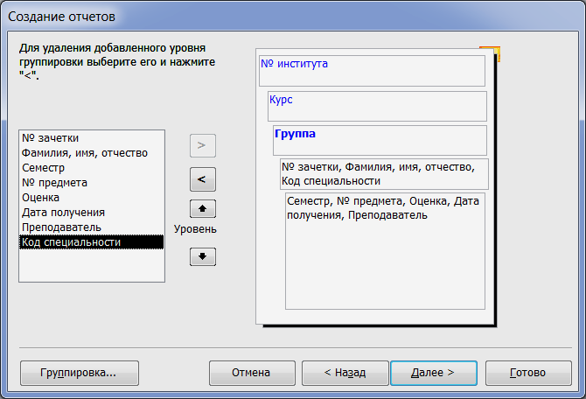586x399 pixels.
Task: Open 'Группировка...' options
Action: 80,373
